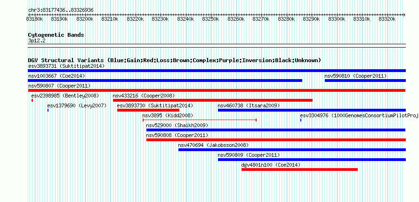
Task: Click the Cytogenetic Bands track title
Action: pos(56,35)
